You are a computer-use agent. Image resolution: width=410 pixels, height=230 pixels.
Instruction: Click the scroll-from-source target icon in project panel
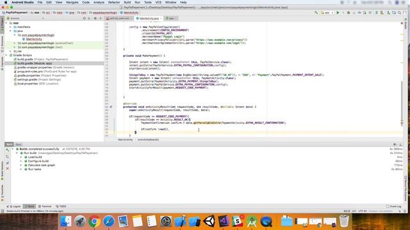(x=84, y=19)
